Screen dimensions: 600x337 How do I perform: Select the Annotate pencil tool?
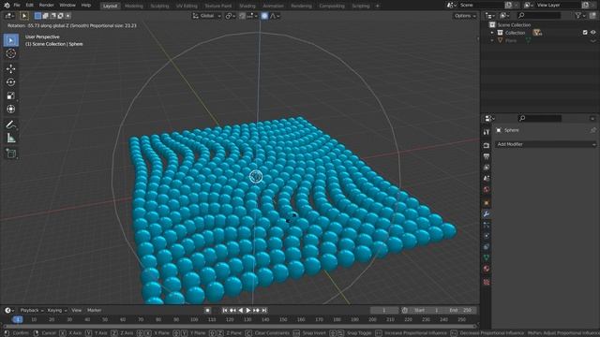pos(11,125)
